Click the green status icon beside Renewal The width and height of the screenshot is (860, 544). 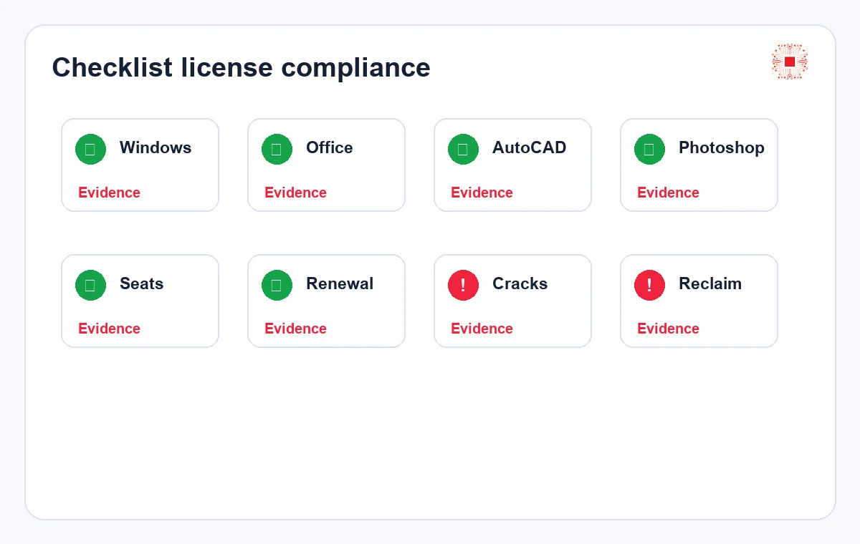point(277,285)
